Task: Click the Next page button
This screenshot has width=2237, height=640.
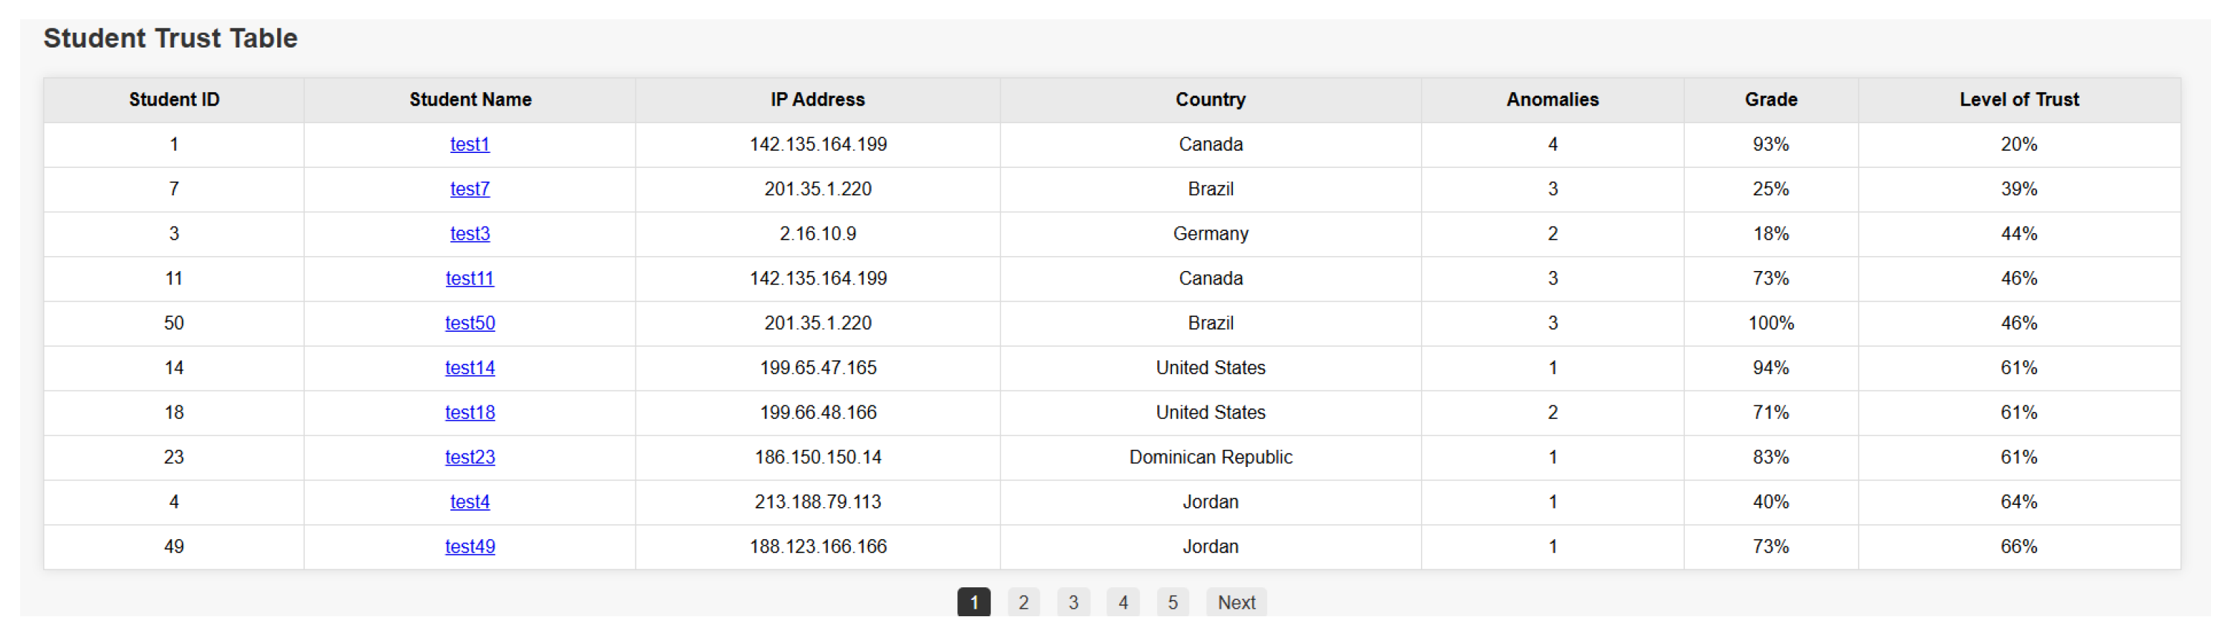Action: (1235, 603)
